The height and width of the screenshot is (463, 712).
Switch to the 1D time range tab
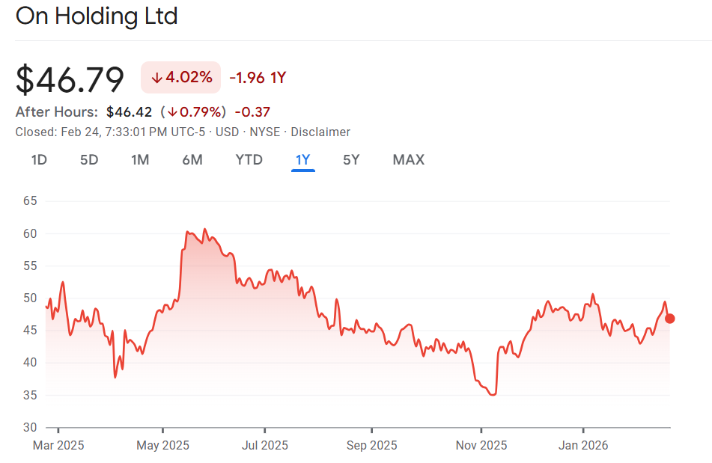point(39,159)
